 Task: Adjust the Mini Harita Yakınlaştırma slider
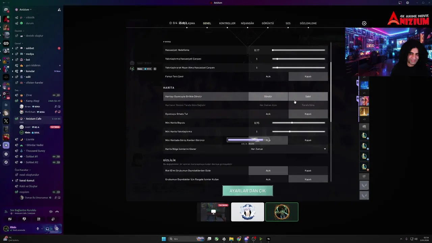[x=299, y=131]
